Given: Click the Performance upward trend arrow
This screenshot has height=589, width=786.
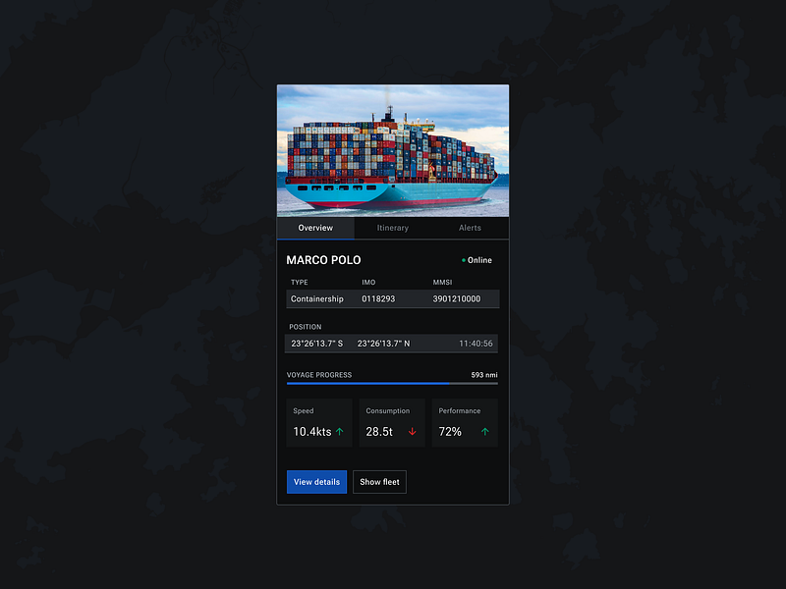Looking at the screenshot, I should pyautogui.click(x=482, y=430).
